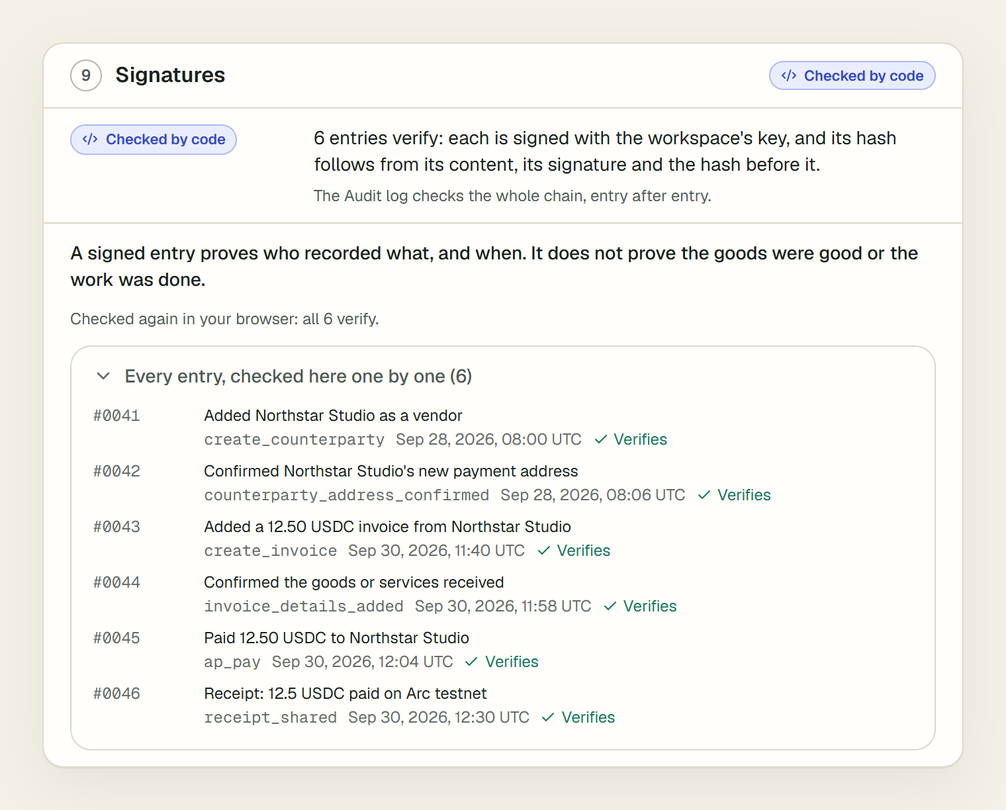Image resolution: width=1006 pixels, height=810 pixels.
Task: Click timestamp 'Sep 28, 2026, 08:00 UTC'
Action: click(488, 439)
